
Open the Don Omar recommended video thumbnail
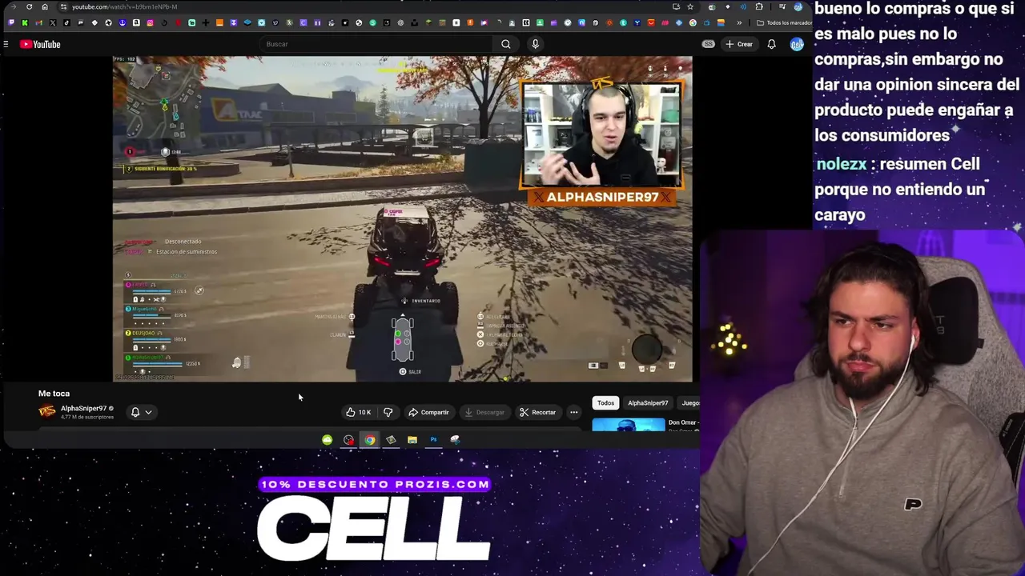click(629, 425)
